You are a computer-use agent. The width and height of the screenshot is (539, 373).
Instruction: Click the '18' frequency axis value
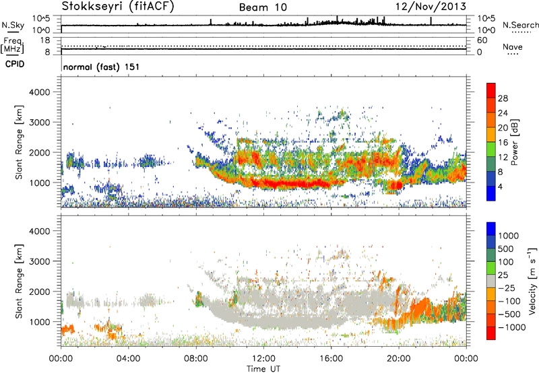tap(45, 40)
